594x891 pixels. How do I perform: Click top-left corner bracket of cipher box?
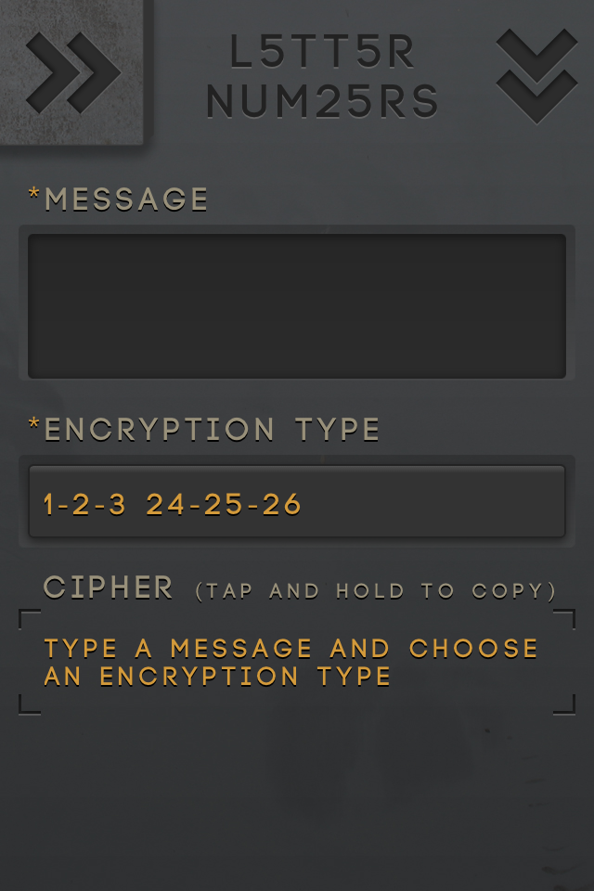click(30, 619)
